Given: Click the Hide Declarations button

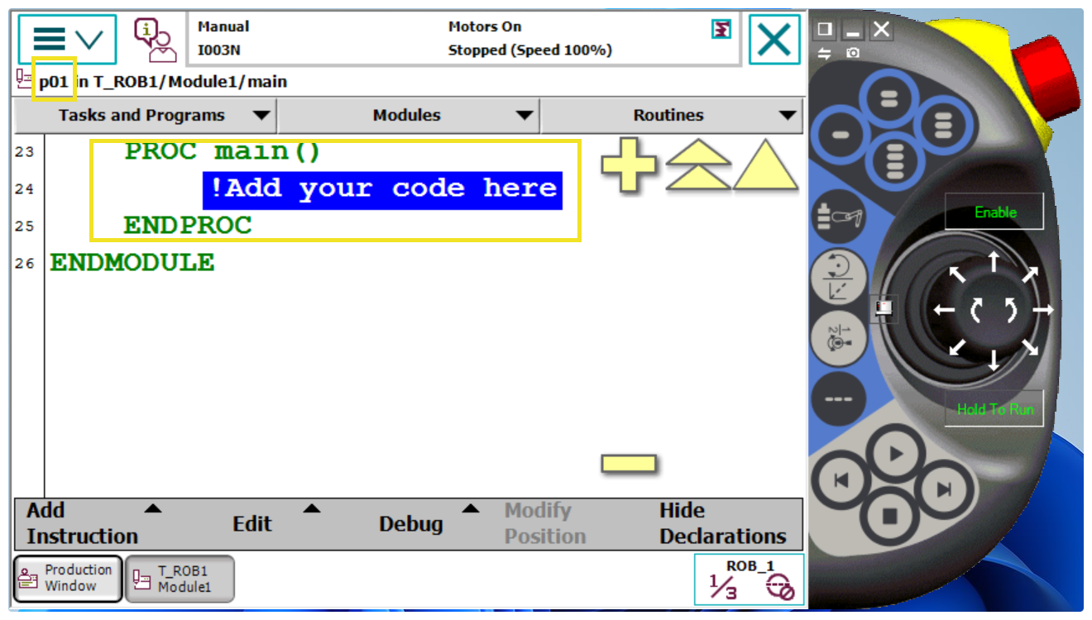Looking at the screenshot, I should coord(722,523).
